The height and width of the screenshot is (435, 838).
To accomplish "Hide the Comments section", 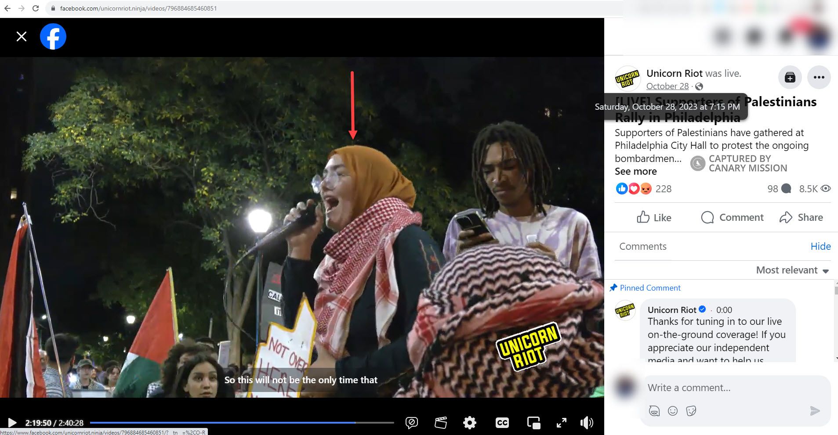I will [820, 246].
